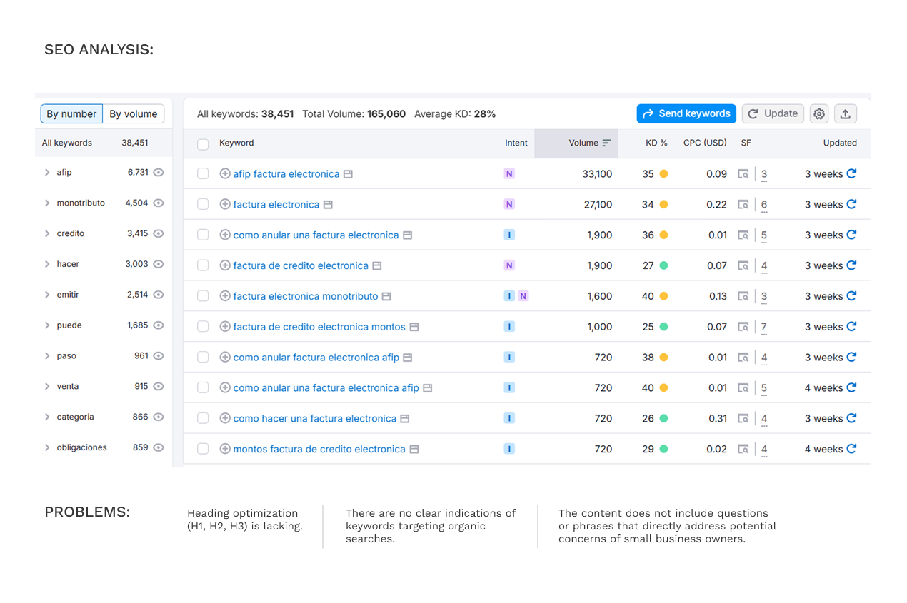Refresh 'afip factura electronica' row data
Screen dimensions: 907x603
(x=851, y=173)
